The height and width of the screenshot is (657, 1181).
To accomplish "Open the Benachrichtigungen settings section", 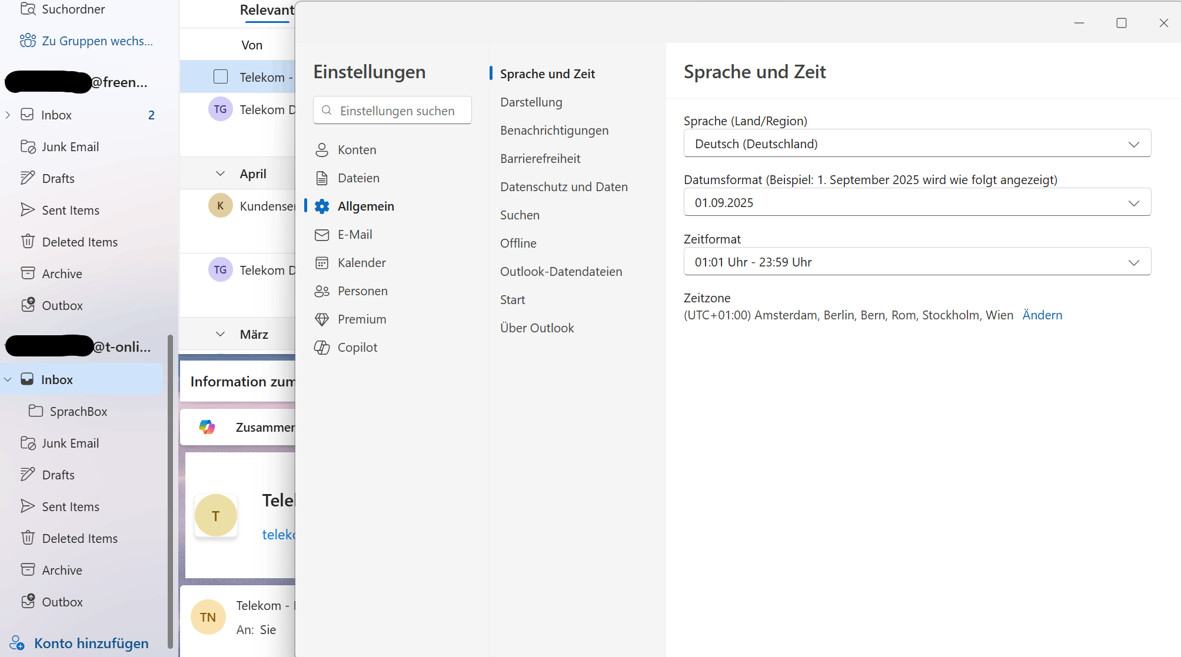I will (x=554, y=131).
